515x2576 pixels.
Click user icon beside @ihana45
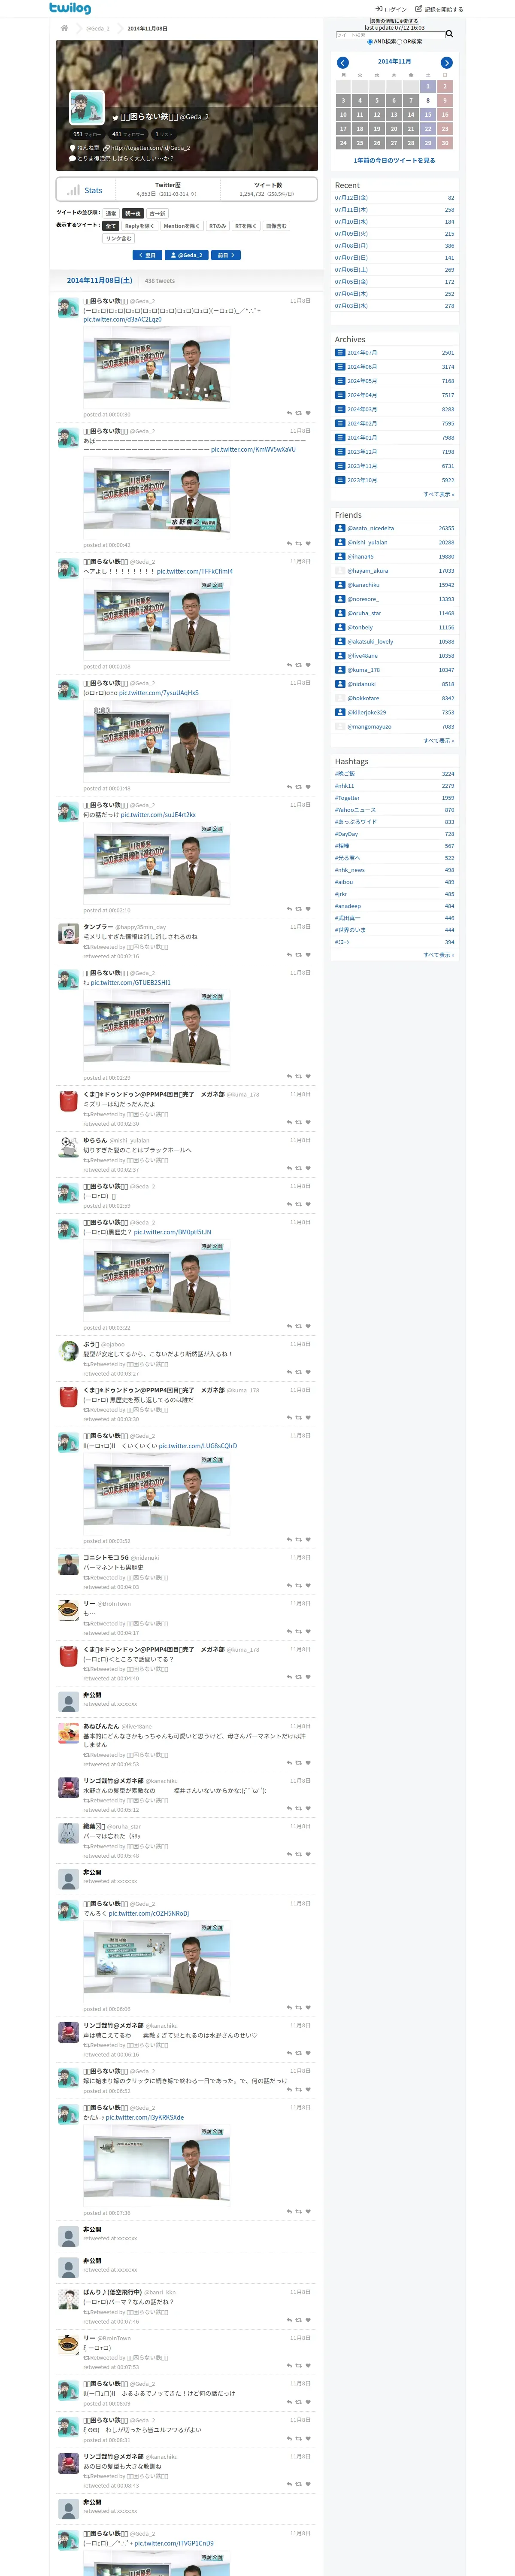click(x=340, y=557)
